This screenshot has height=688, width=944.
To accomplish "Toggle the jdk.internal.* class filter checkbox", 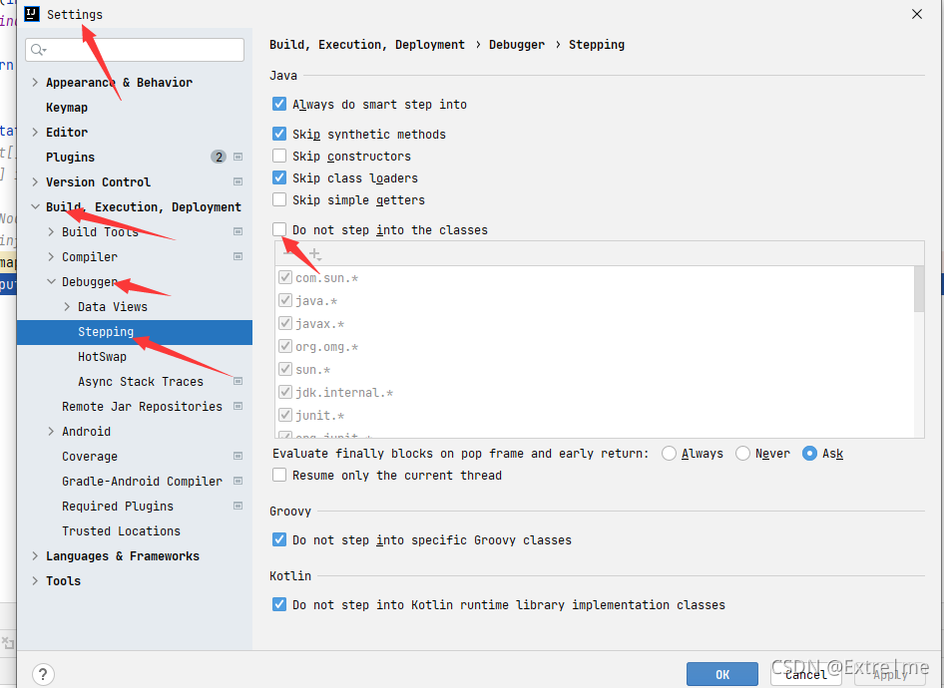I will coord(285,392).
